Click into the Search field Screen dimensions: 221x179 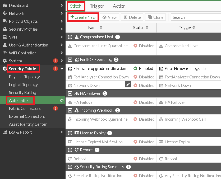tap(196, 17)
